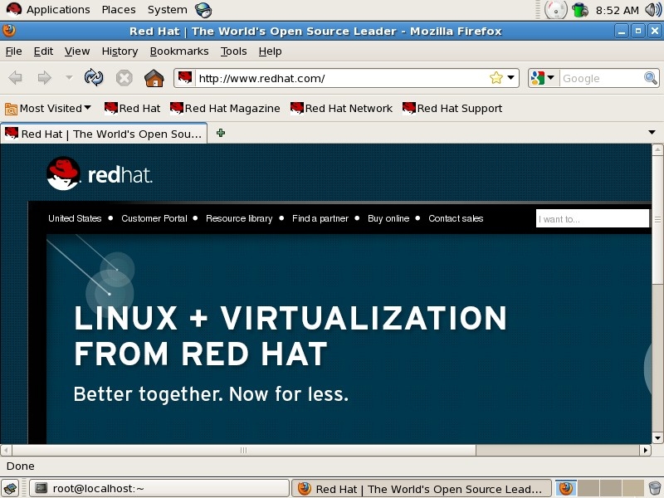Click the Show Desktop icon in bottom panel

coord(10,488)
